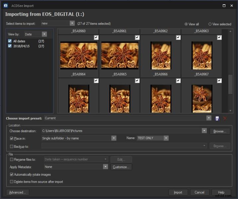Image resolution: width=238 pixels, height=199 pixels.
Task: Toggle the Place in checkbox
Action: [12, 138]
